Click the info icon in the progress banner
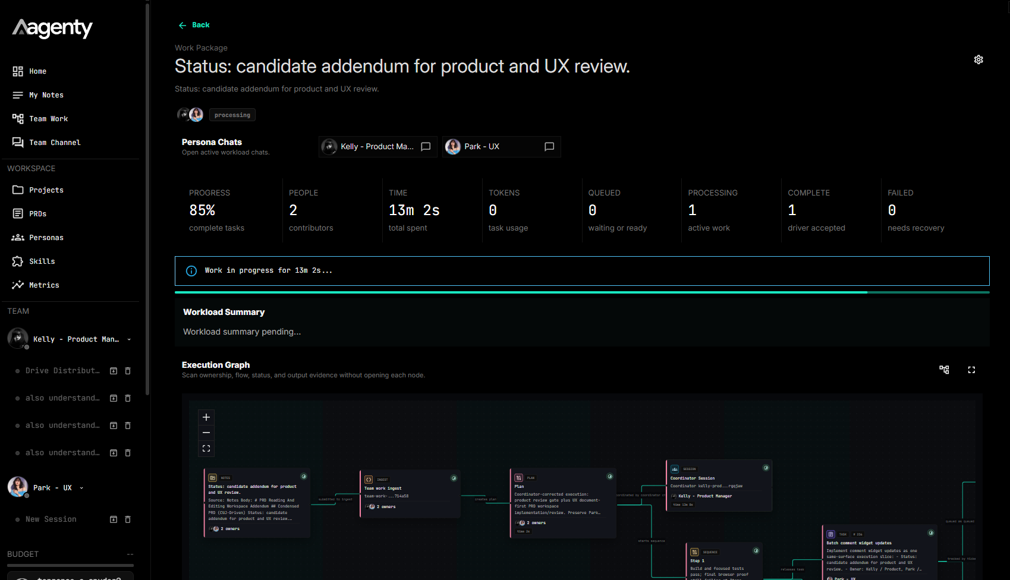 tap(191, 271)
